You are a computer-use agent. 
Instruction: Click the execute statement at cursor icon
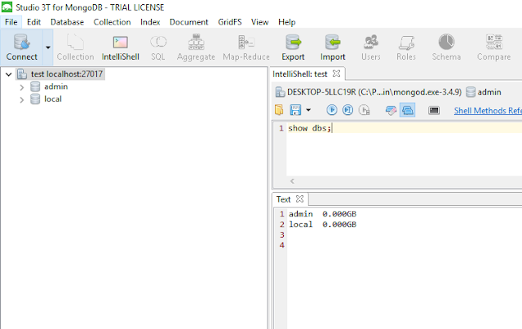365,110
